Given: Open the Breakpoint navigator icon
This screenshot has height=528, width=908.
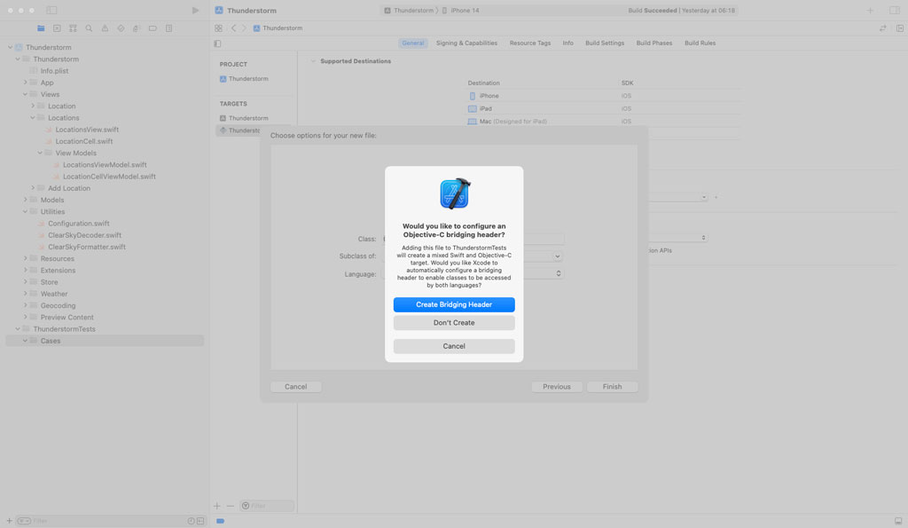Looking at the screenshot, I should (x=153, y=28).
